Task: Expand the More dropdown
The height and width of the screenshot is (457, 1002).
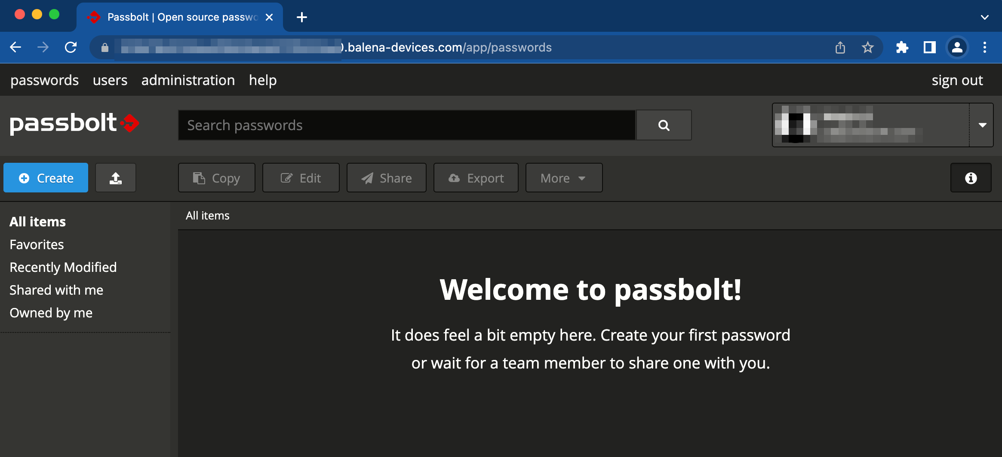Action: 564,178
